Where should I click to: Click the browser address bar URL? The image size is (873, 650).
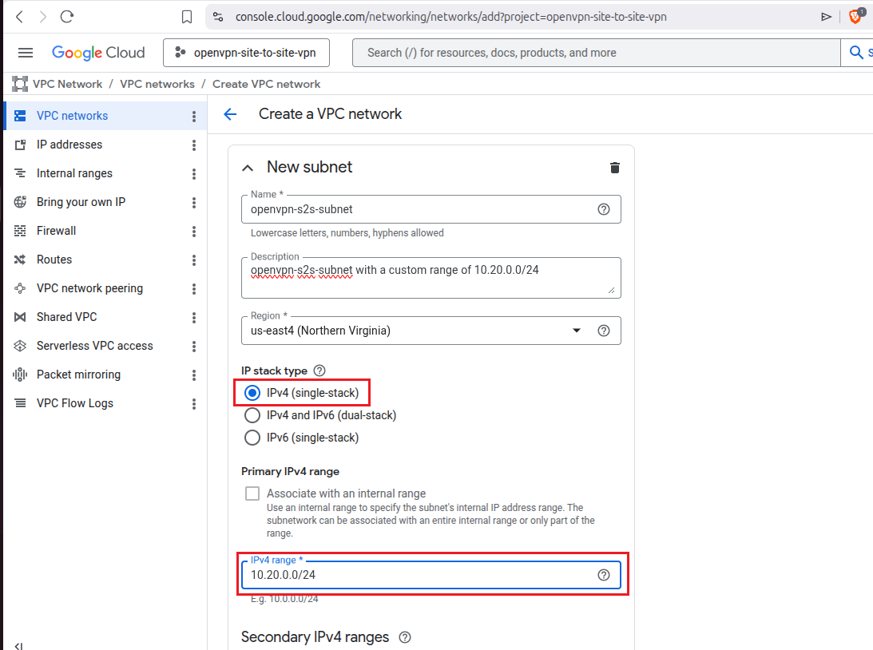[451, 17]
